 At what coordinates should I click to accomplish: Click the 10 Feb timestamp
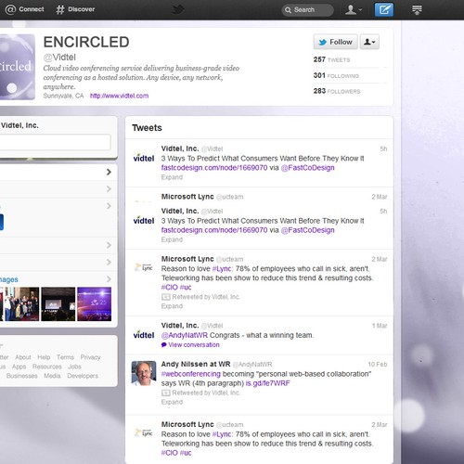378,365
